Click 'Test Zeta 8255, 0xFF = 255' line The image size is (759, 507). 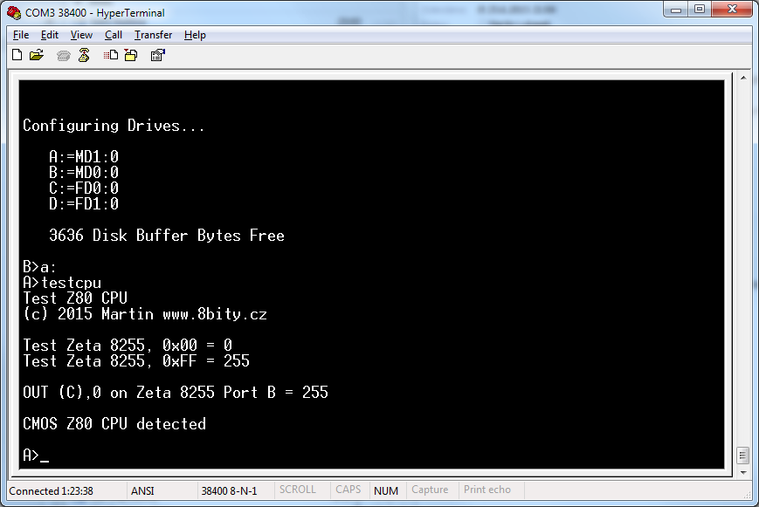136,361
